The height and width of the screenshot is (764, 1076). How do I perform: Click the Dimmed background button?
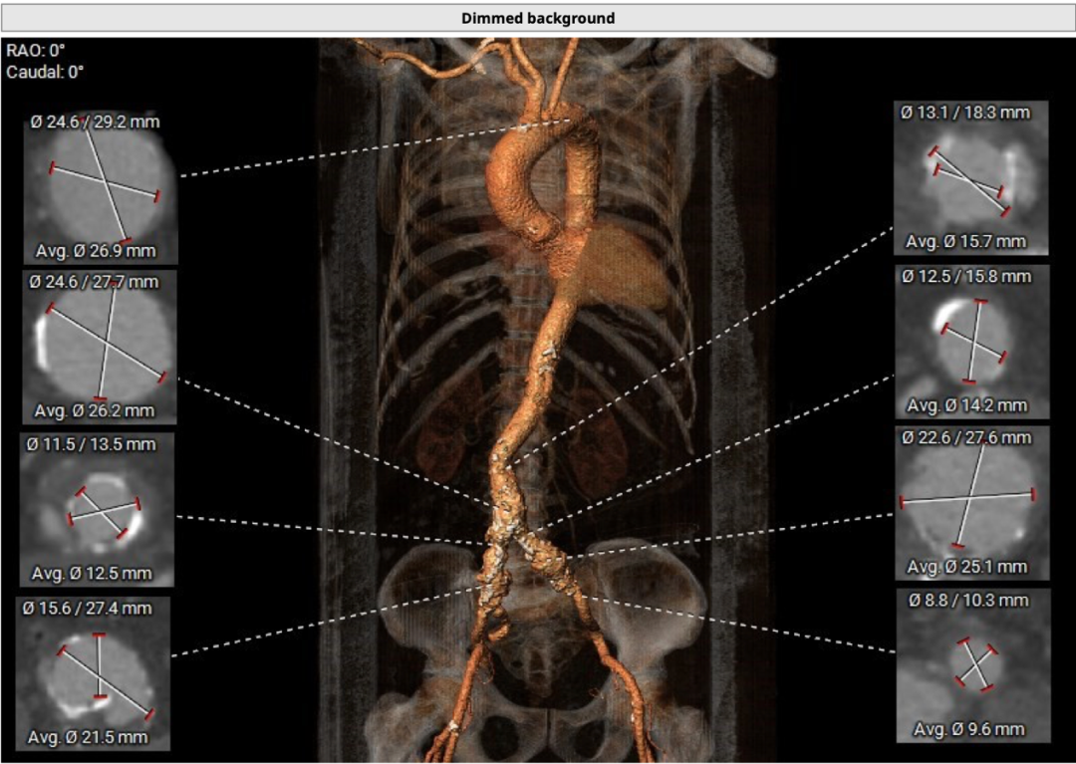538,18
